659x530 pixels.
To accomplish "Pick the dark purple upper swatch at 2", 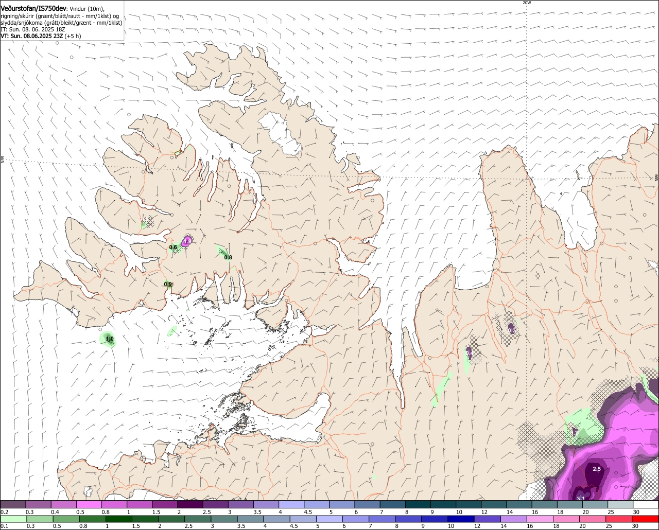I will [190, 505].
